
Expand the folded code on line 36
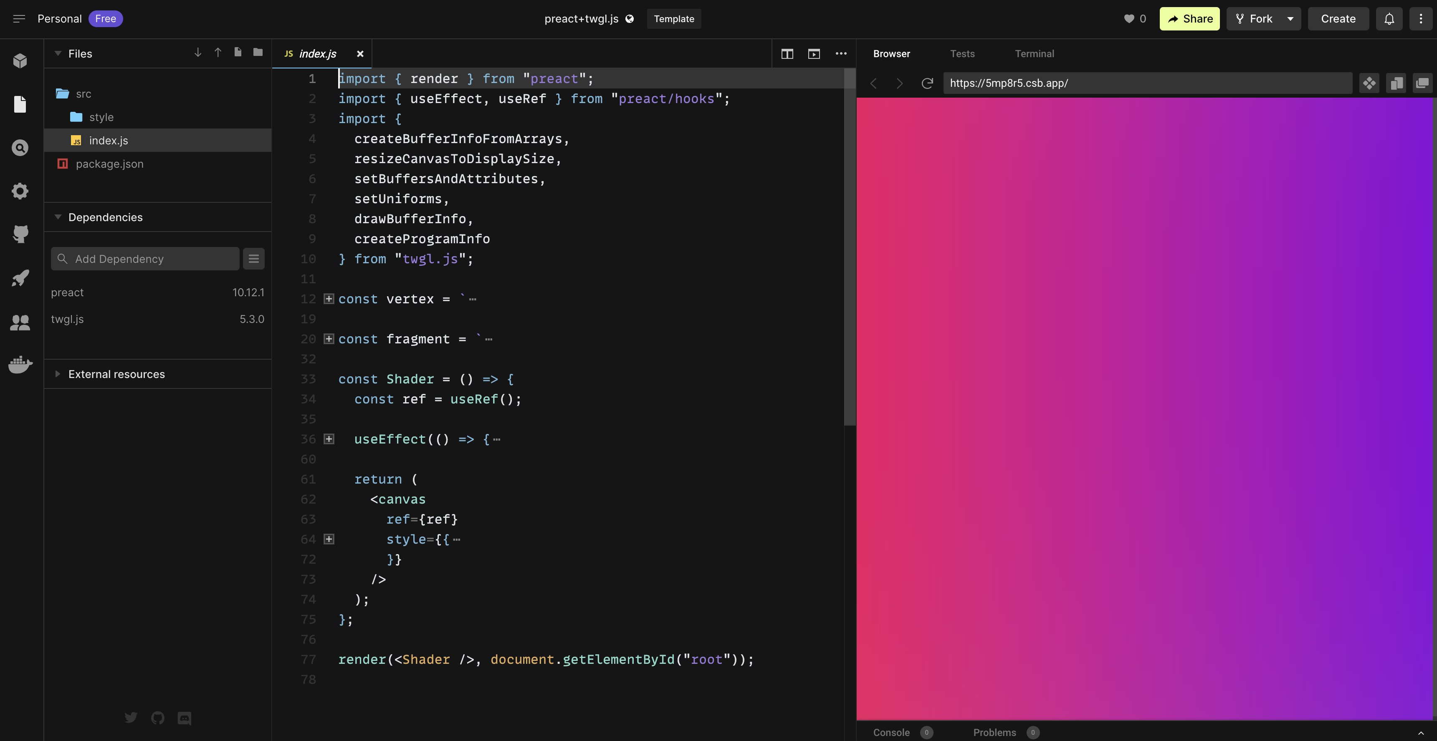pos(329,439)
